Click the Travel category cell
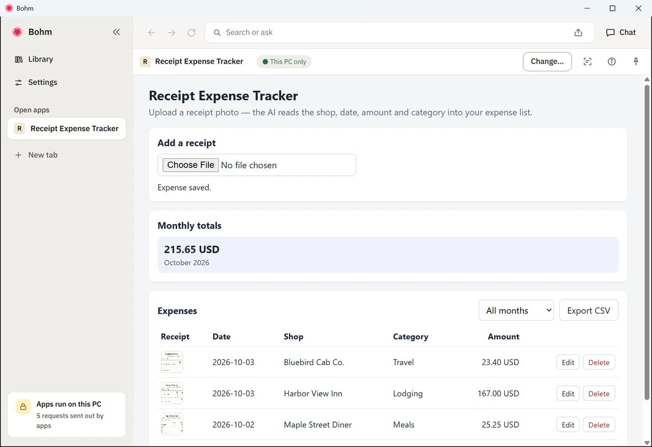This screenshot has height=447, width=652. [403, 362]
